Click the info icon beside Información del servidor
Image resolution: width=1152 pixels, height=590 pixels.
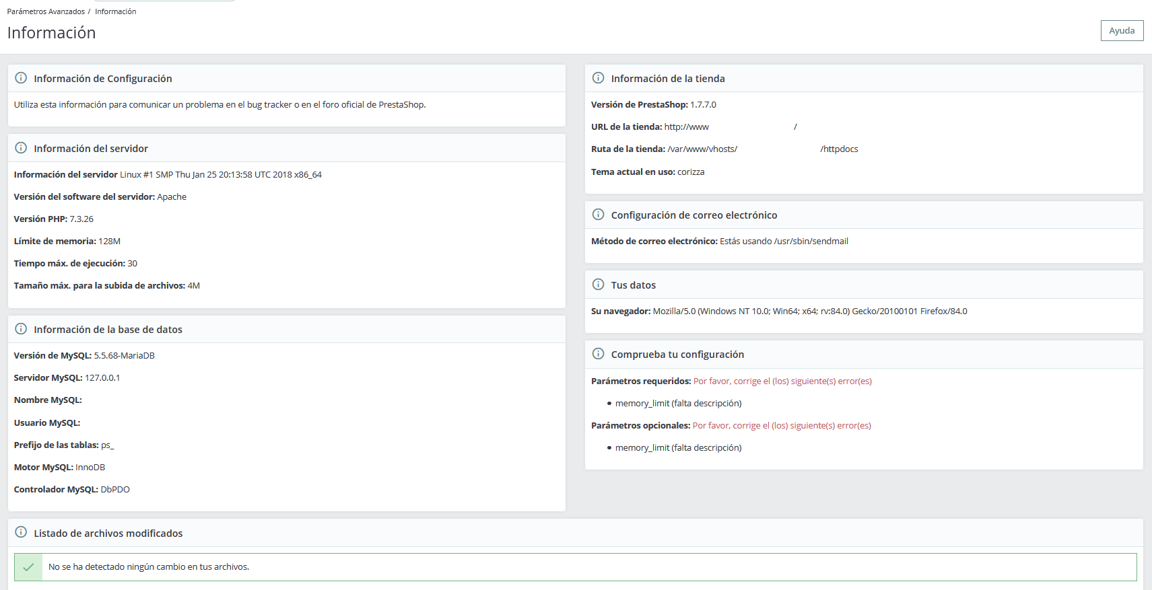point(21,148)
